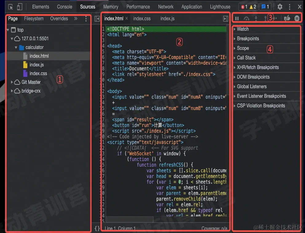Screen dimensions: 305x233
Task: Close the DevTools panel with X
Action: [299, 7]
